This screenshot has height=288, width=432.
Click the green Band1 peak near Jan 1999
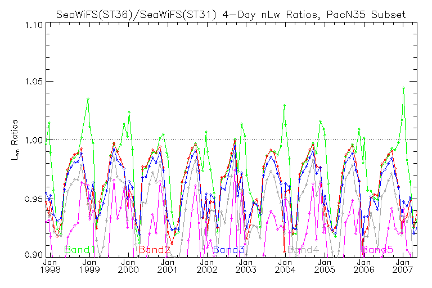pyautogui.click(x=88, y=98)
